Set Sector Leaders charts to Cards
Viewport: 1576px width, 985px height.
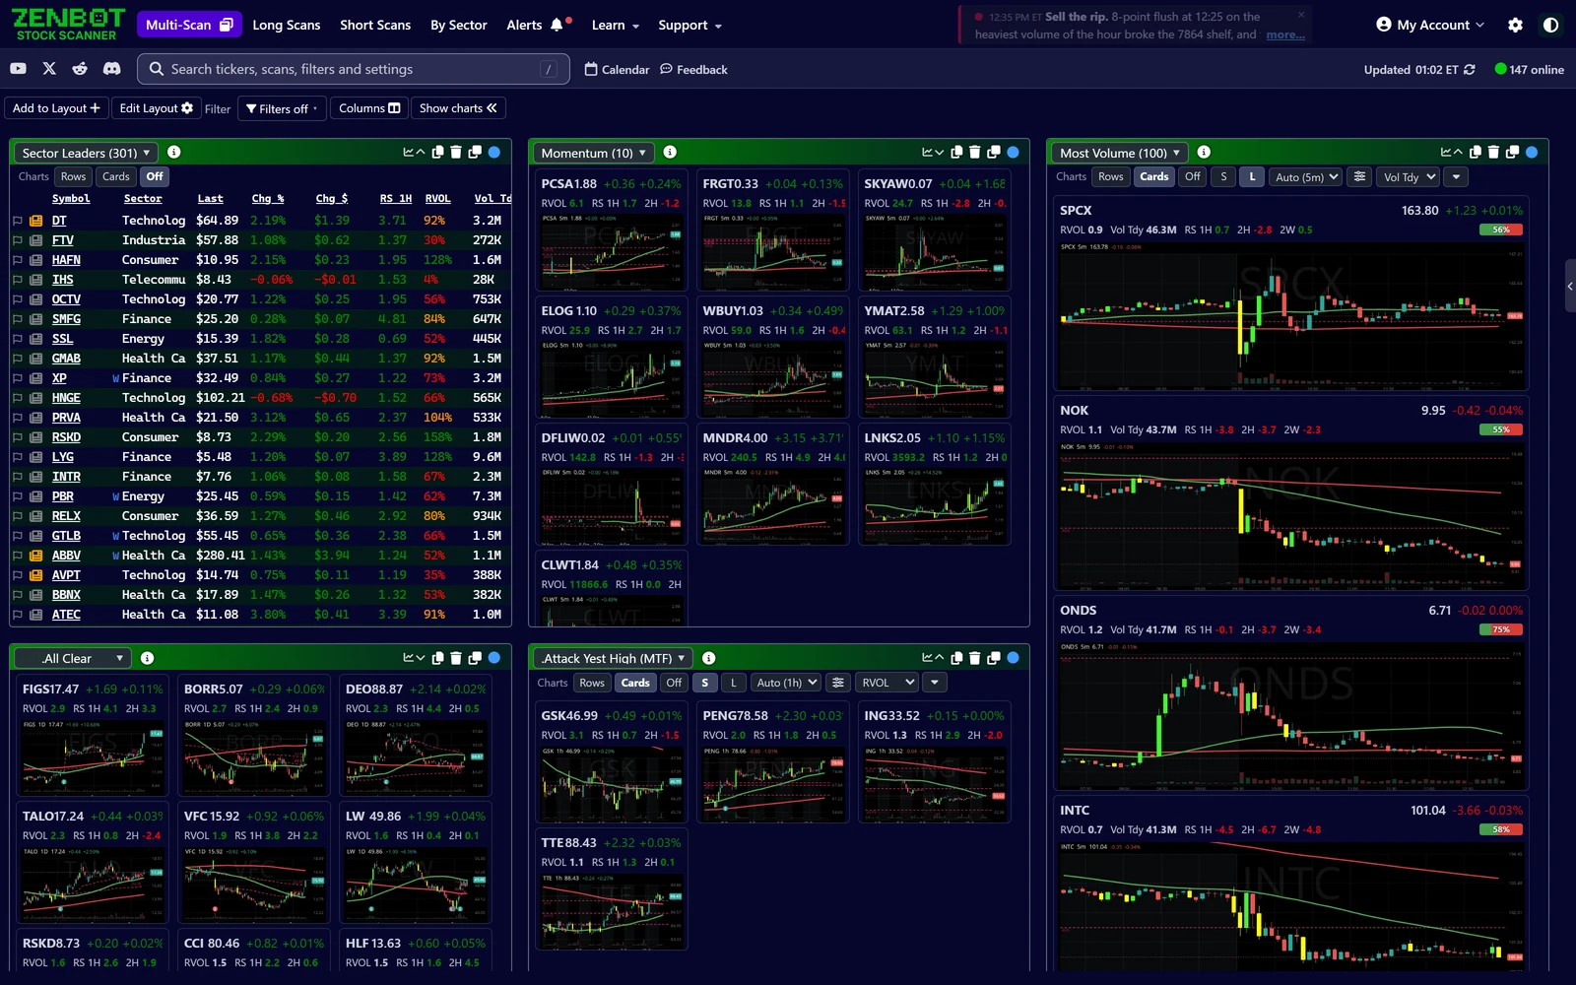tap(116, 176)
